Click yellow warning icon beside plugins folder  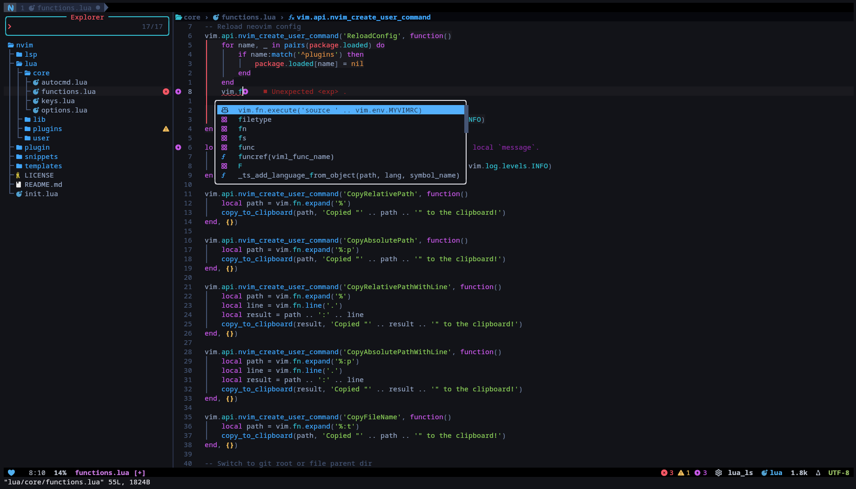click(166, 129)
